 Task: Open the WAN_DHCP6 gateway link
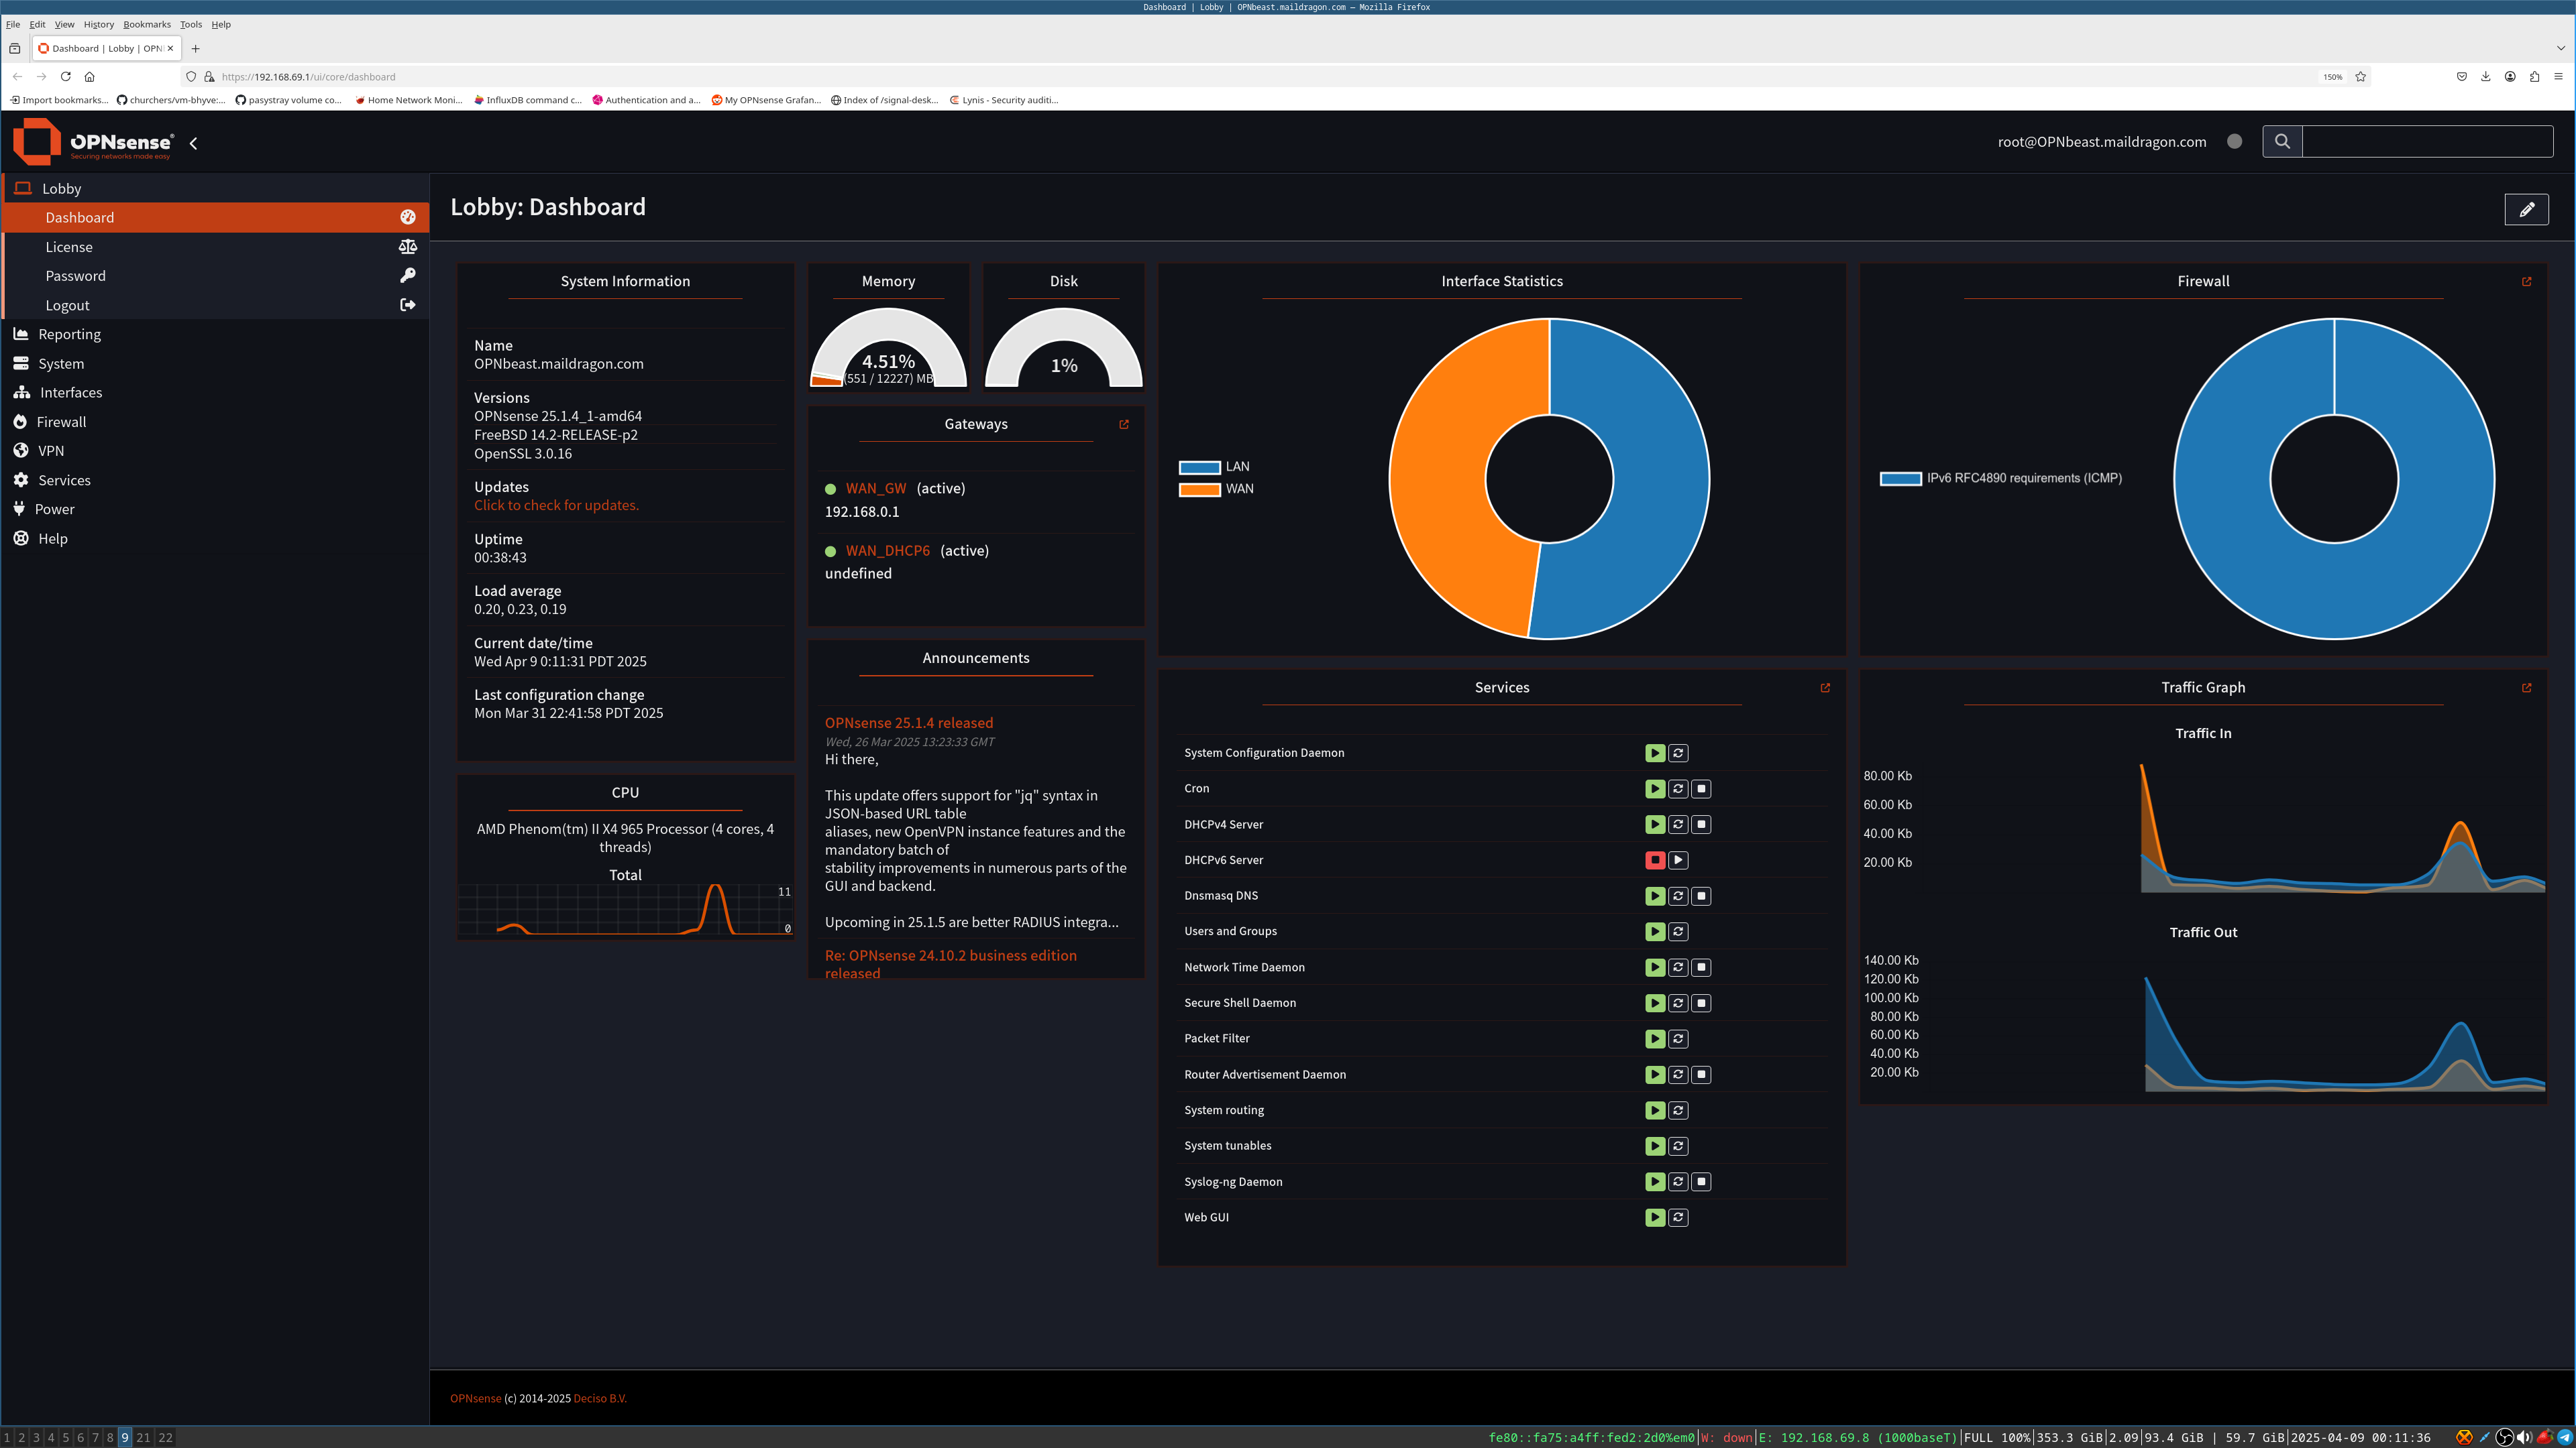click(x=888, y=550)
